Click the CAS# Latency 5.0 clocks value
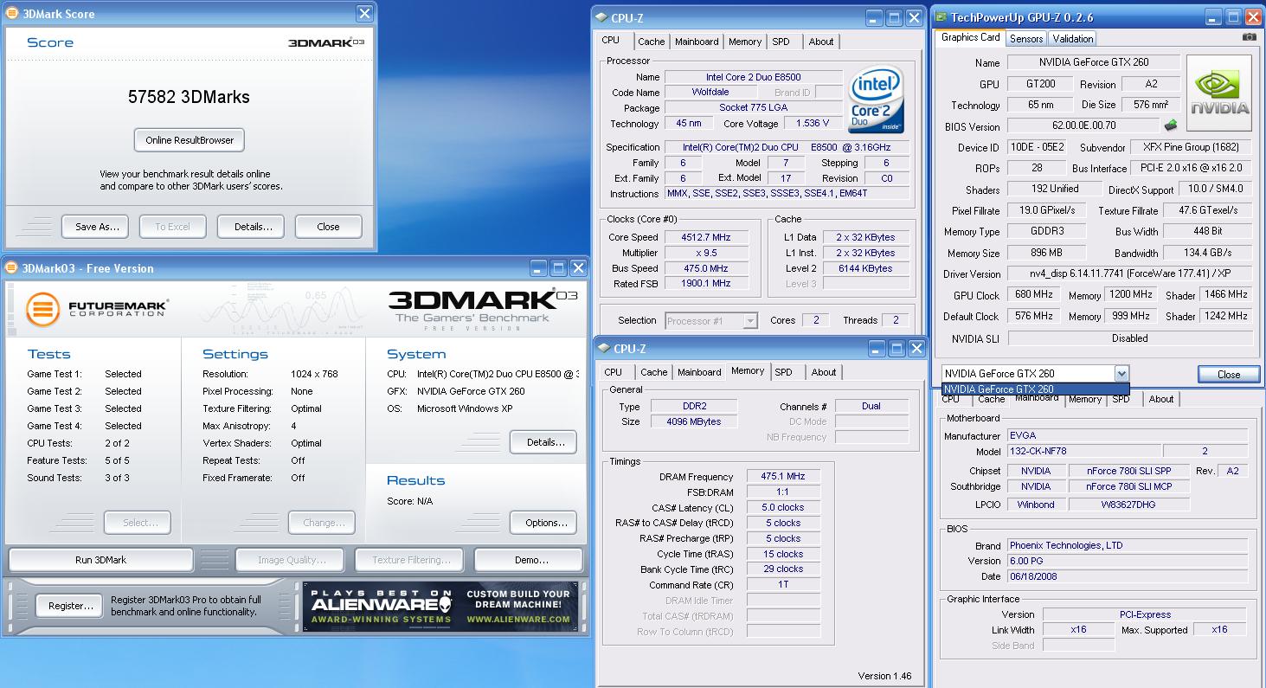The image size is (1266, 688). click(782, 508)
